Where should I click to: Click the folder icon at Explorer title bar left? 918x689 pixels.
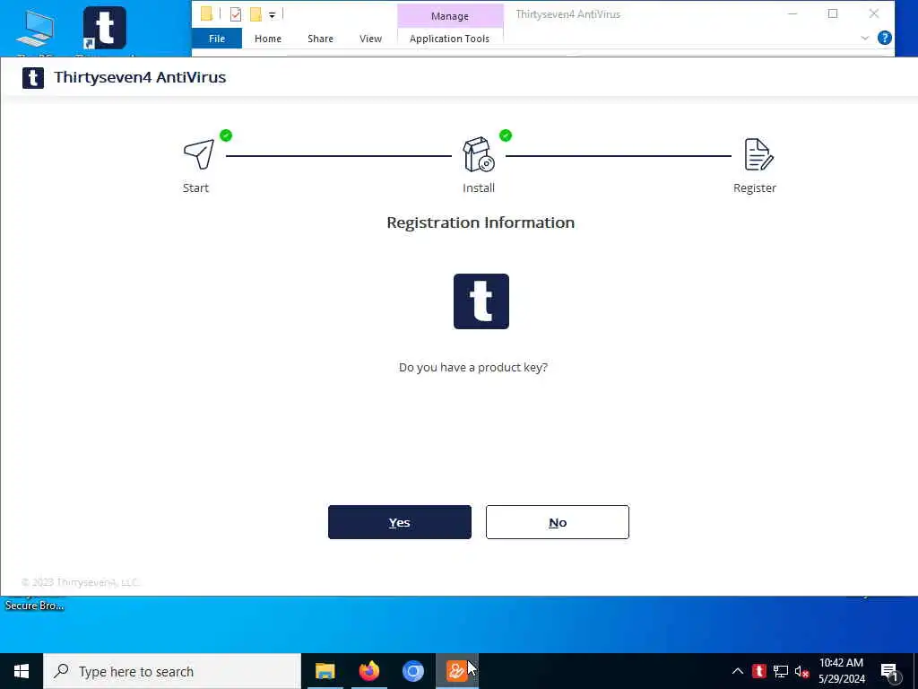coord(207,14)
